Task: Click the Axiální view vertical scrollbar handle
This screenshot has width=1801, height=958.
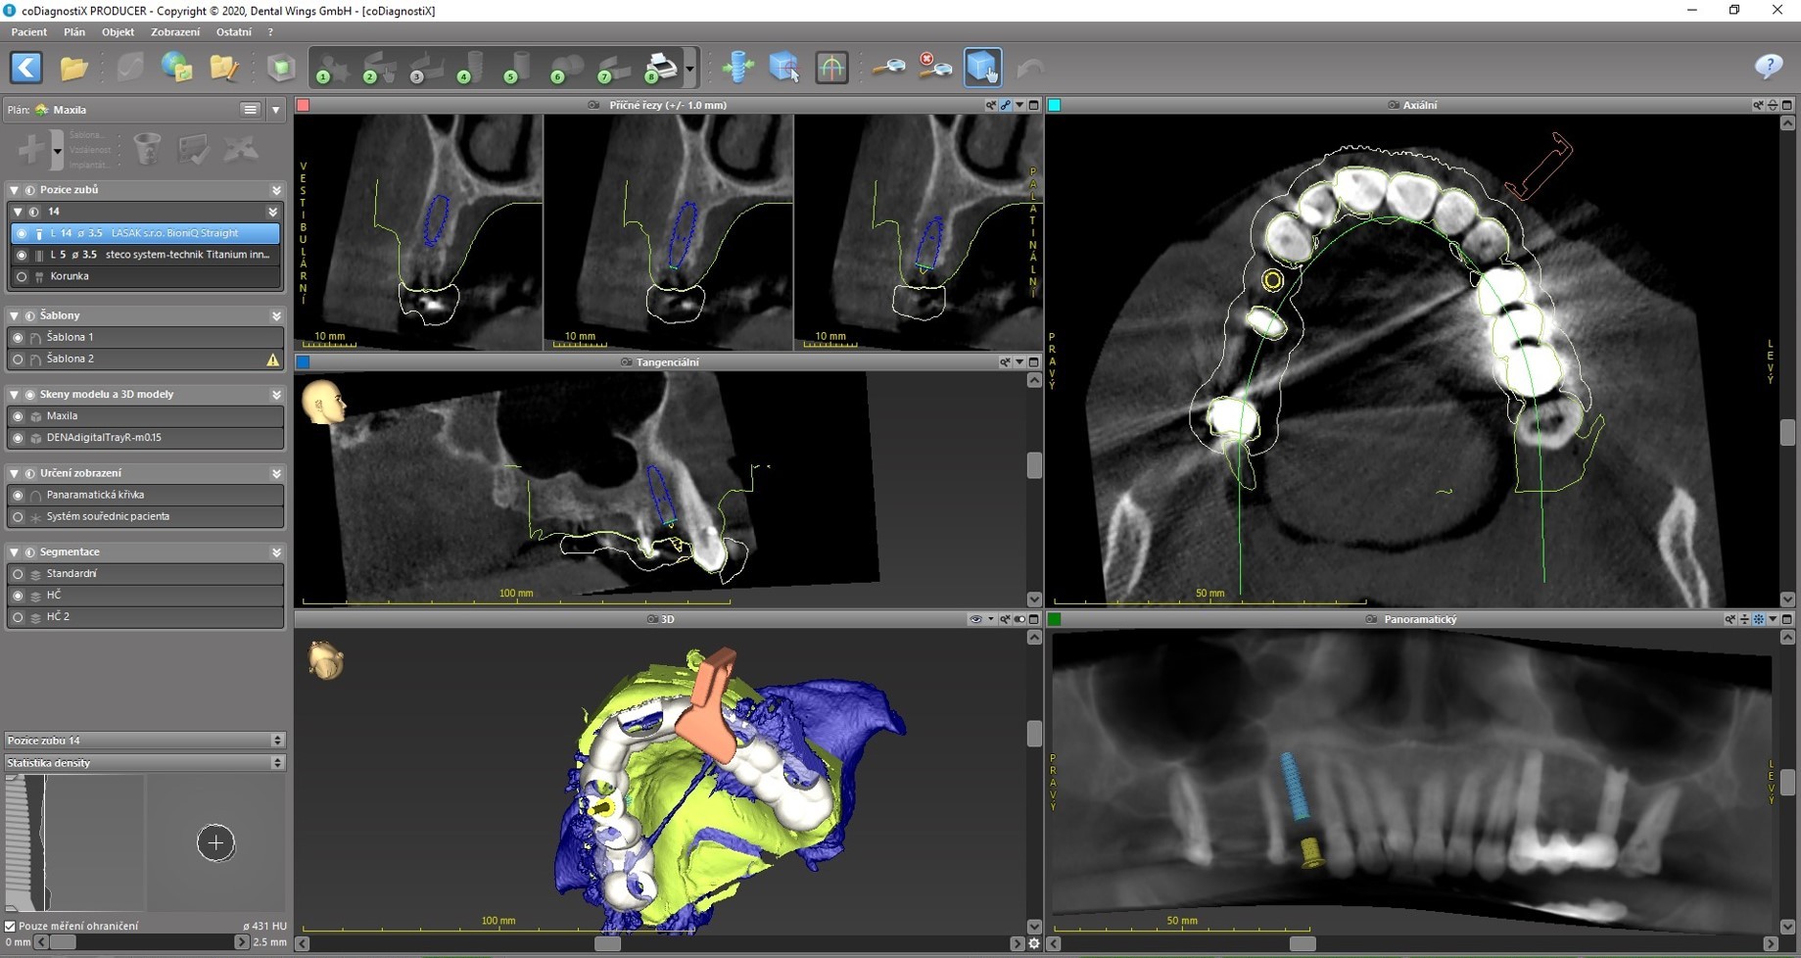Action: (1787, 432)
